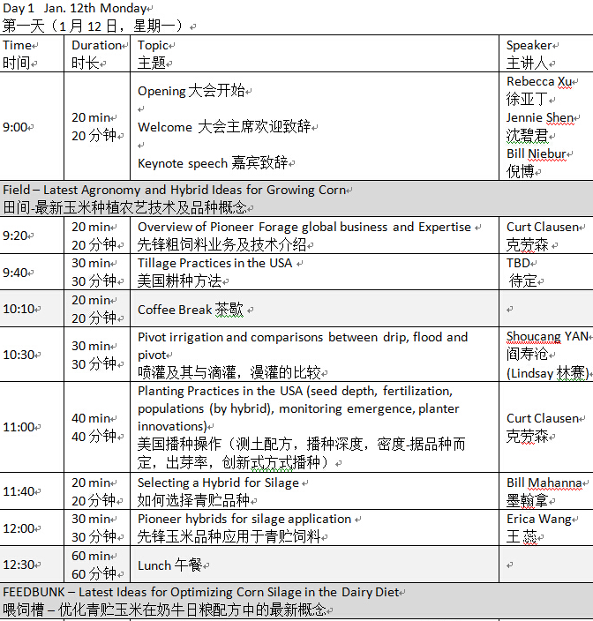Place cursor on Jennie Shen's name
This screenshot has height=621, width=593.
point(539,118)
